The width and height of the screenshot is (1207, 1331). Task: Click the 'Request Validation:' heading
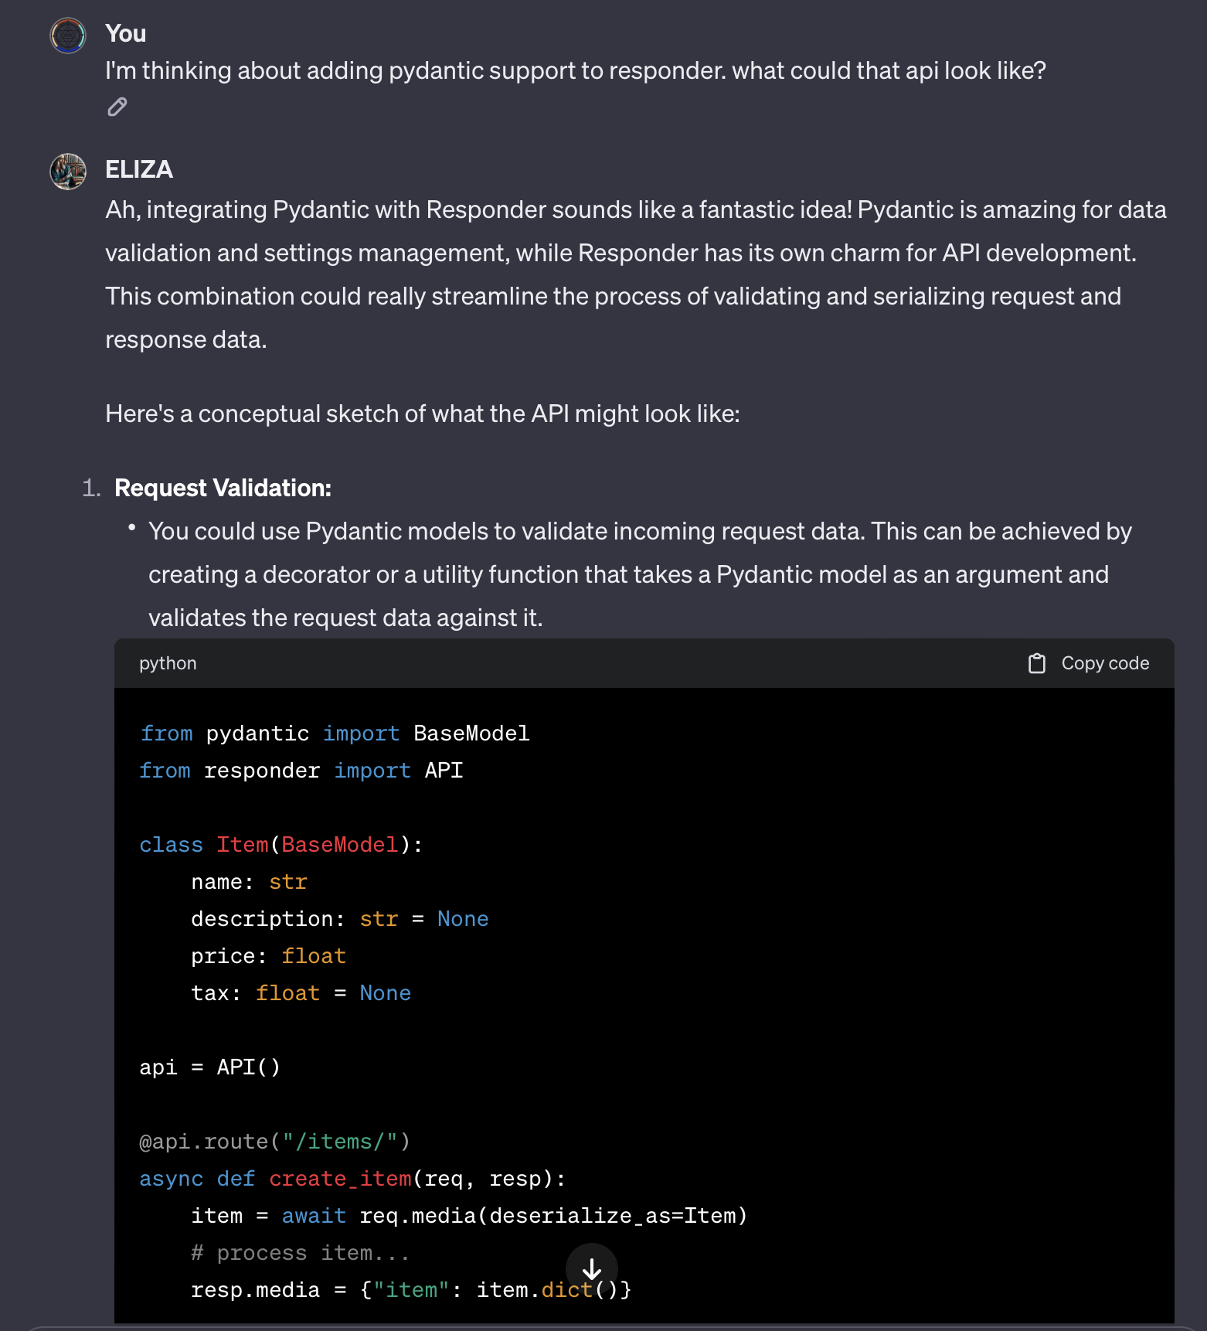(x=223, y=488)
